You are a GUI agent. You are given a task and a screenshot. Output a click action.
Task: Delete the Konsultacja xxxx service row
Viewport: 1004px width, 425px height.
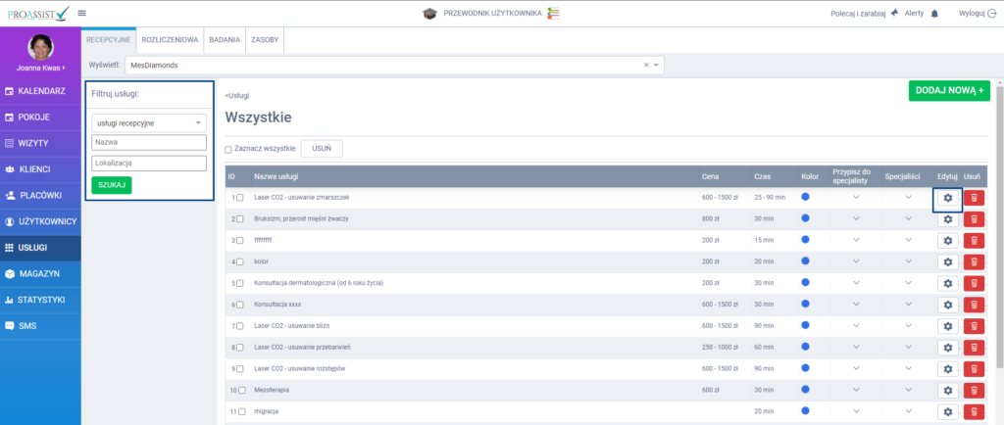coord(974,305)
